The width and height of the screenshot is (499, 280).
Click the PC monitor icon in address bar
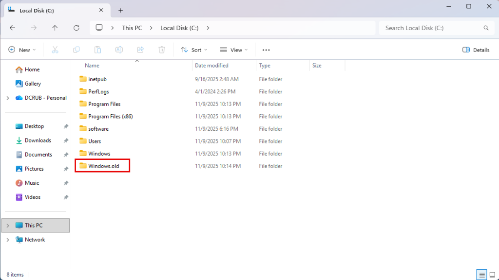tap(99, 28)
